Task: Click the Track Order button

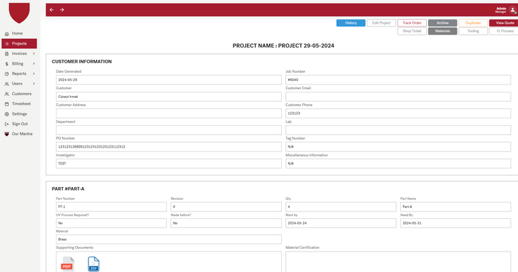Action: tap(412, 22)
